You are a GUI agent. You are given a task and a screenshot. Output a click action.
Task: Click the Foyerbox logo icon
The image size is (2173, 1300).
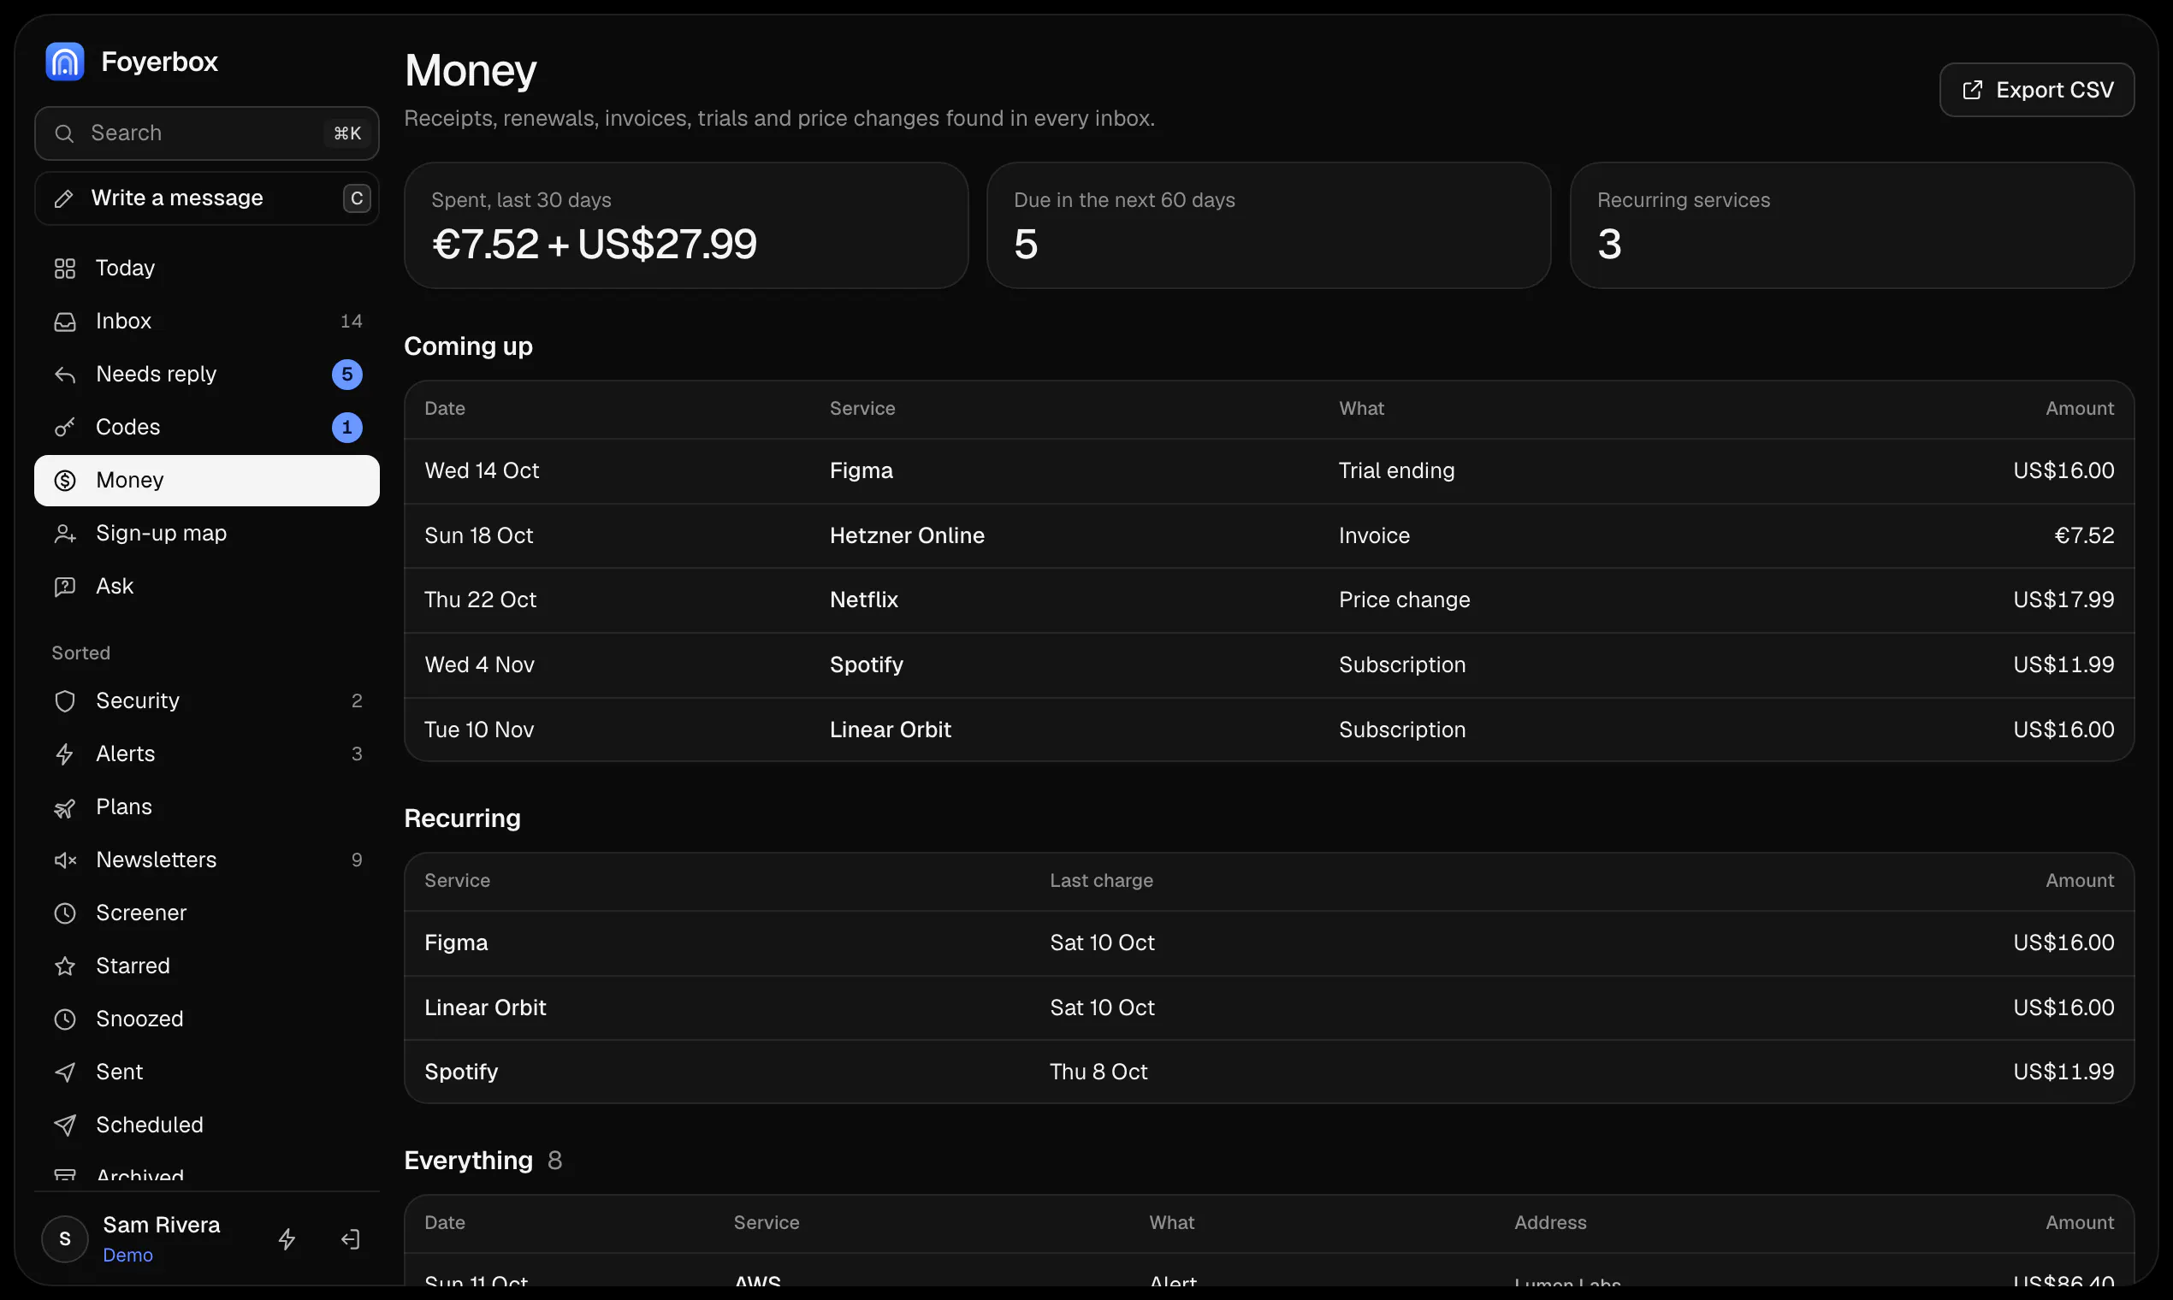[65, 62]
